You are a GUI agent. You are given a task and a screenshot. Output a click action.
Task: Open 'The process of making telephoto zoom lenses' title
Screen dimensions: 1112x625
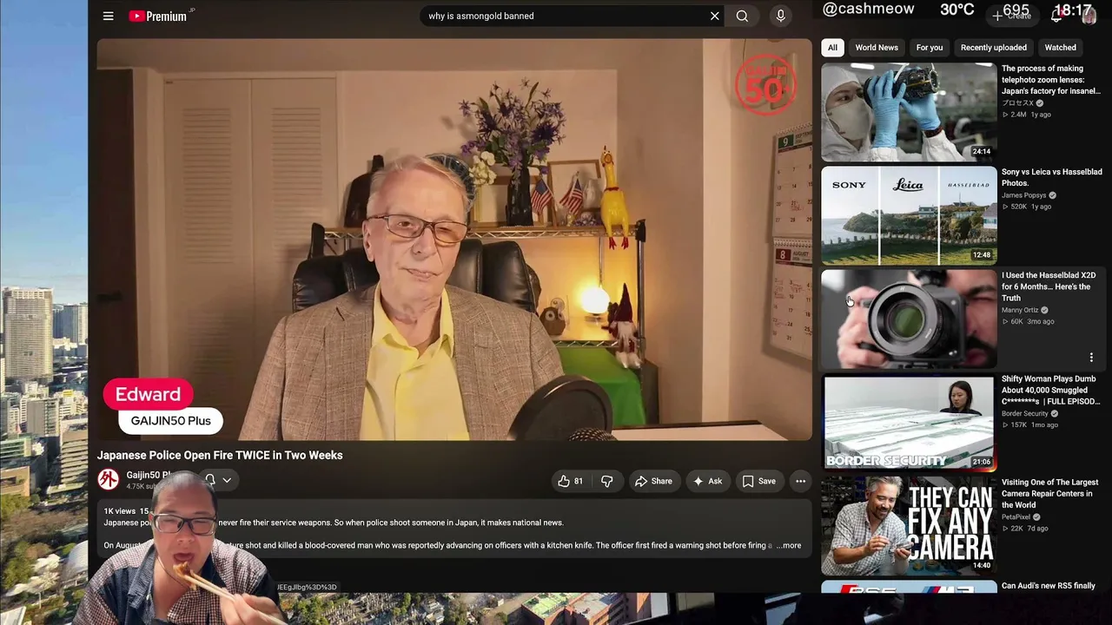tap(1050, 80)
